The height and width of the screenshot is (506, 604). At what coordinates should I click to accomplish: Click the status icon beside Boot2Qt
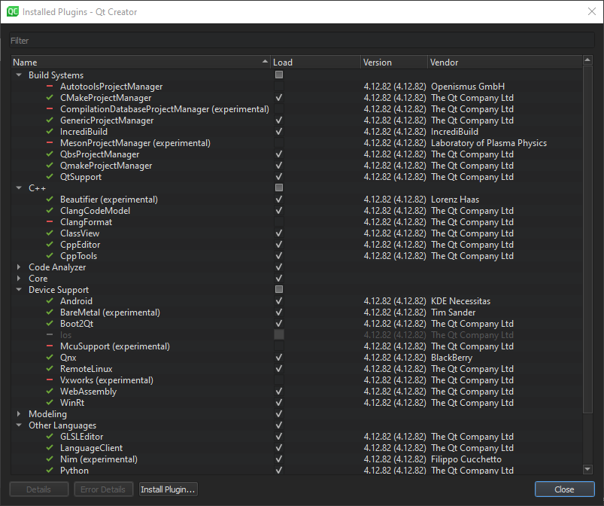pos(50,324)
